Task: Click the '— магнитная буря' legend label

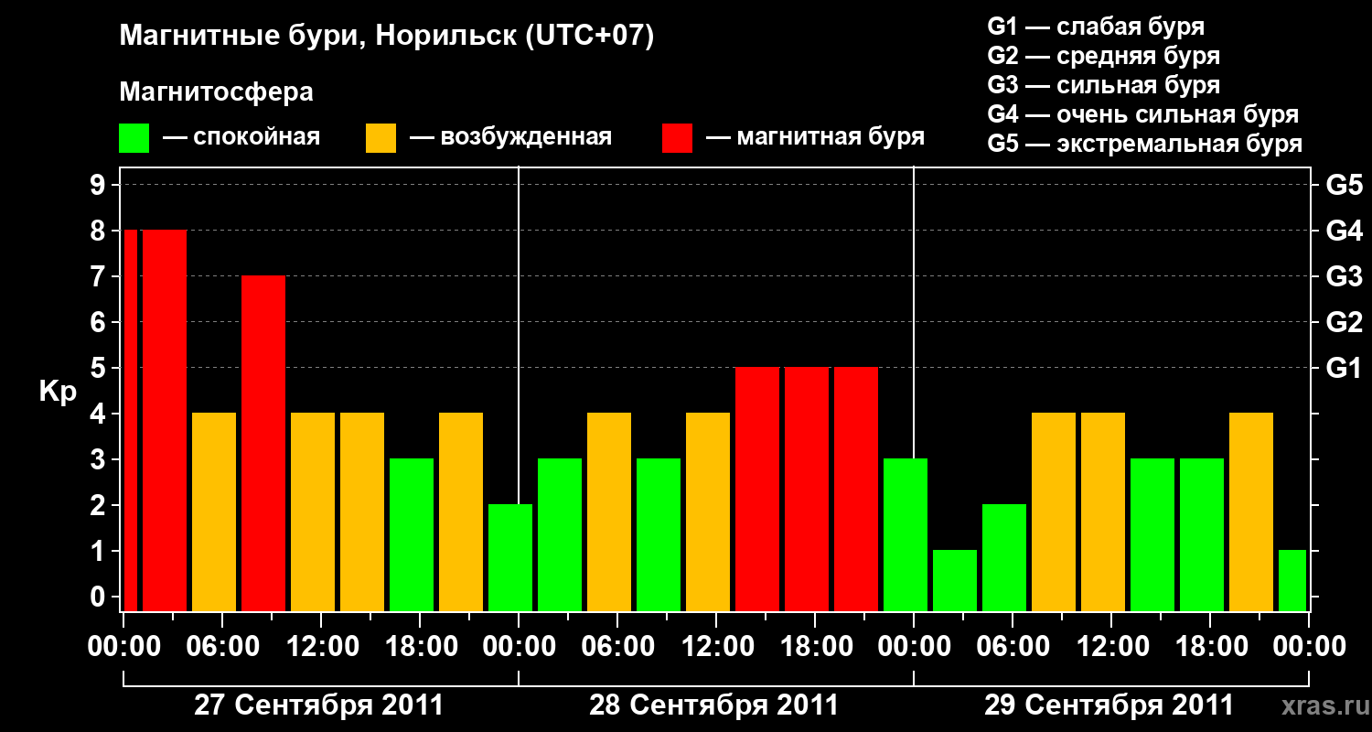Action: tap(815, 137)
